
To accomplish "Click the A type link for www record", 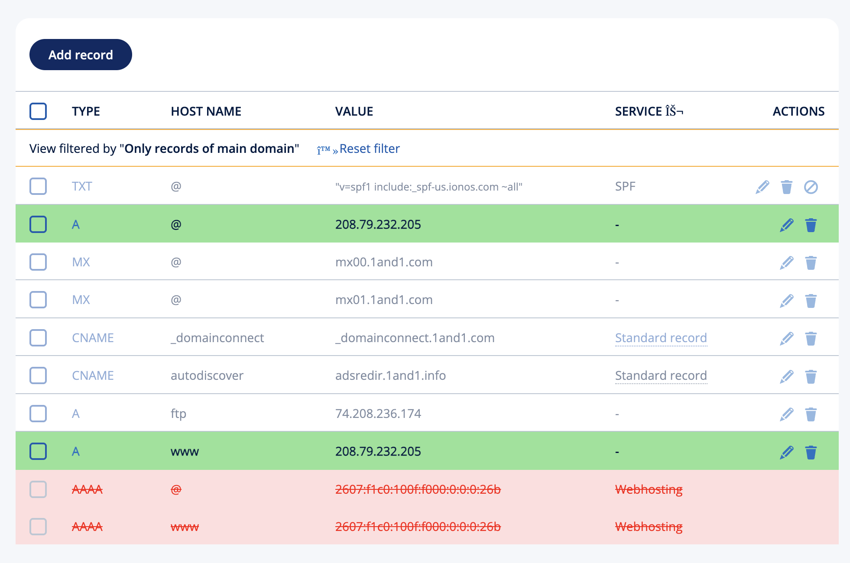I will [76, 452].
